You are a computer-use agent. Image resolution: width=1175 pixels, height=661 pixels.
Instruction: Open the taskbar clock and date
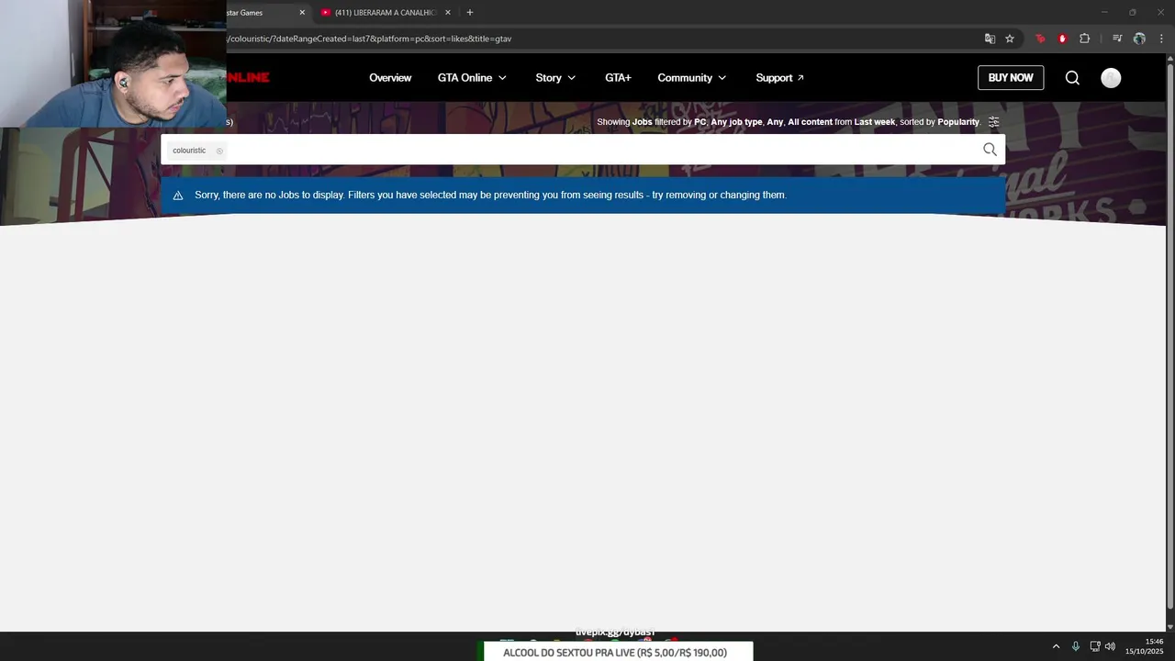point(1145,646)
